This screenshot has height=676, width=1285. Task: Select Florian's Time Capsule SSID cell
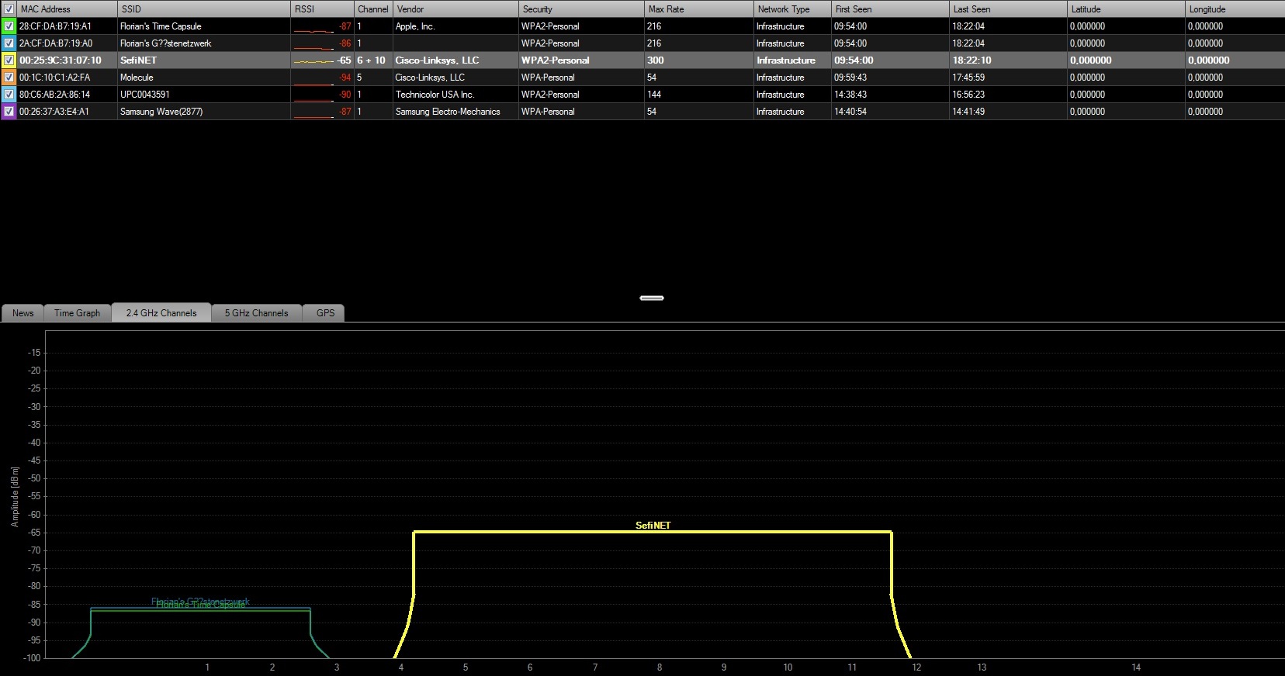coord(204,26)
